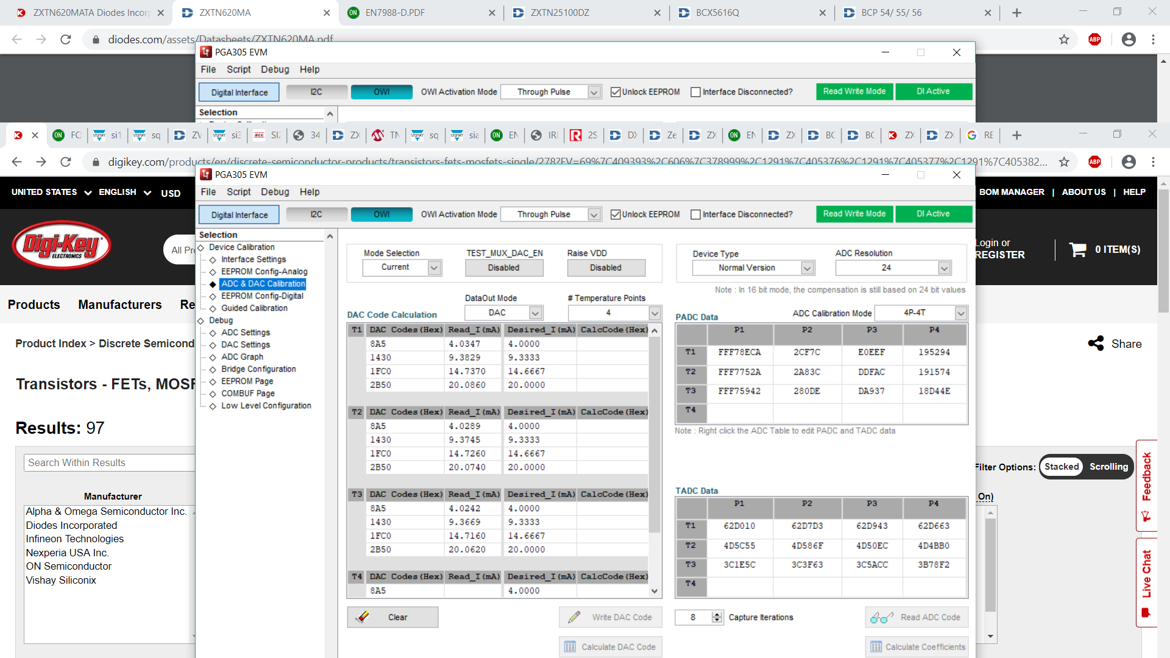1170x658 pixels.
Task: Open the Manufacturers nav link
Action: coord(120,305)
